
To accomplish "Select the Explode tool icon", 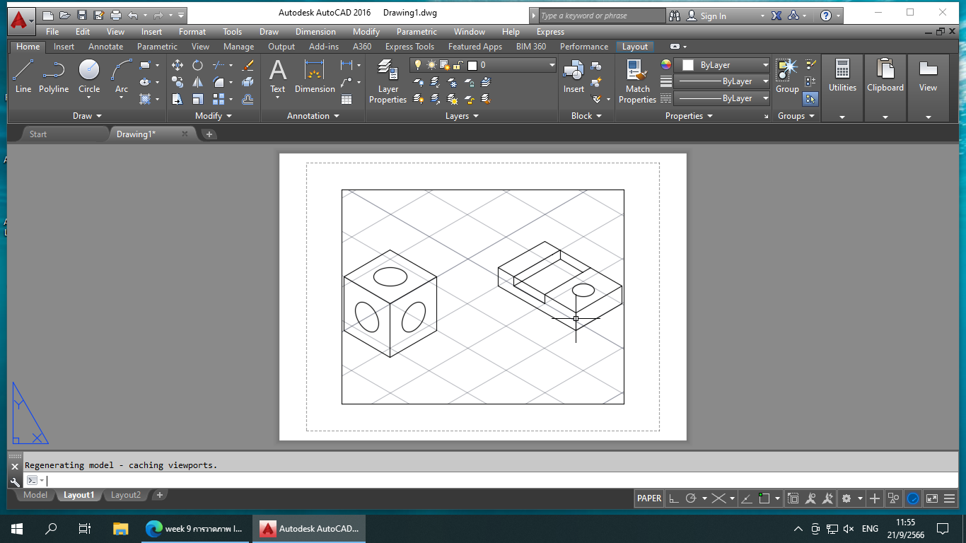I will pyautogui.click(x=248, y=82).
